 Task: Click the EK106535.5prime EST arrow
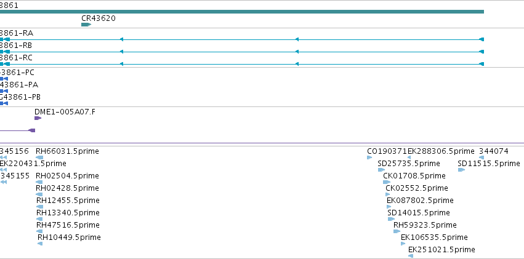point(403,244)
